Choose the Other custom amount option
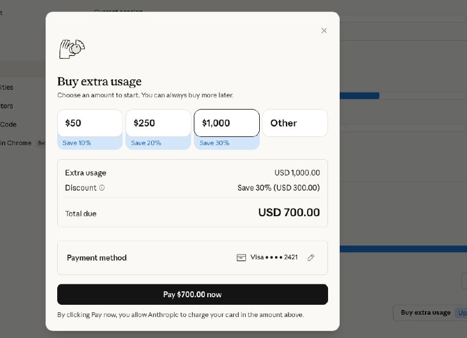Image resolution: width=467 pixels, height=338 pixels. click(x=295, y=123)
